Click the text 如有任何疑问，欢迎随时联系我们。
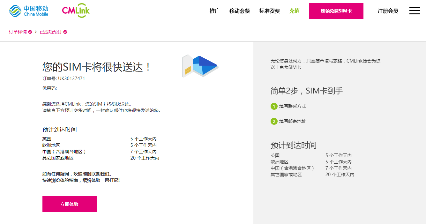Screen dimensions: 426x224 77,174
